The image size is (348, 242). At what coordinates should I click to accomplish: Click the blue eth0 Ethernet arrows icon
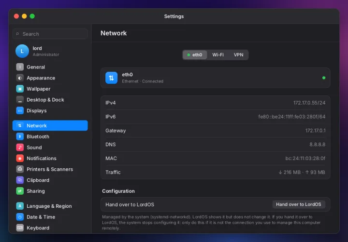[112, 78]
